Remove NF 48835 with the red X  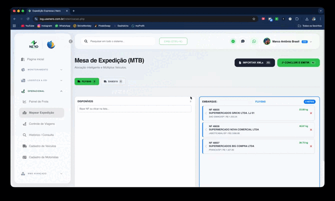click(311, 113)
